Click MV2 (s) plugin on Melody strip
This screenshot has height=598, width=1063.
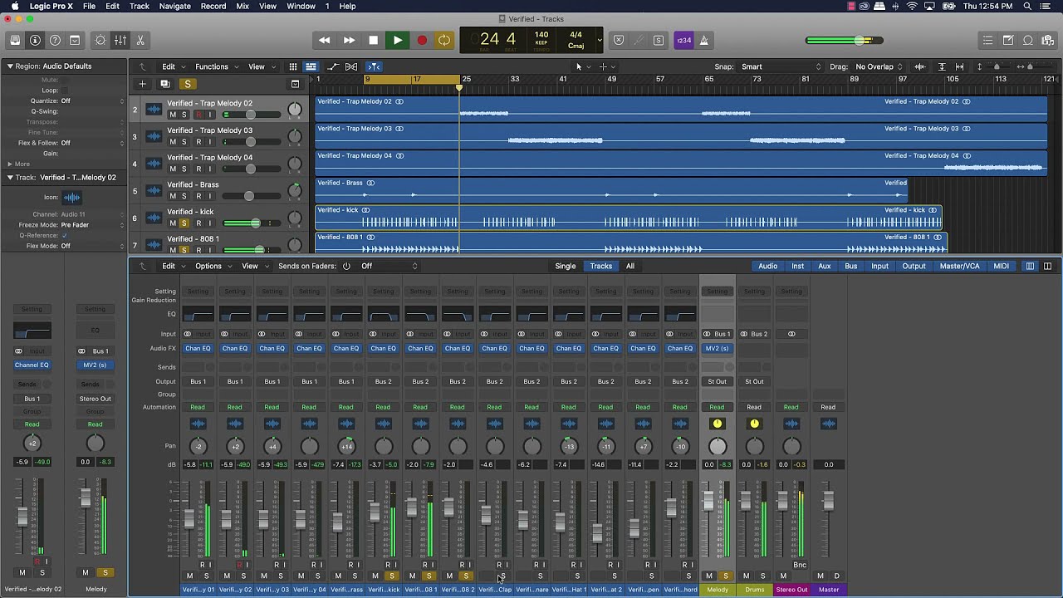click(x=717, y=349)
